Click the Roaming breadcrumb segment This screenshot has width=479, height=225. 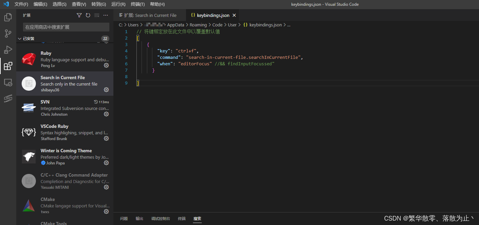198,25
